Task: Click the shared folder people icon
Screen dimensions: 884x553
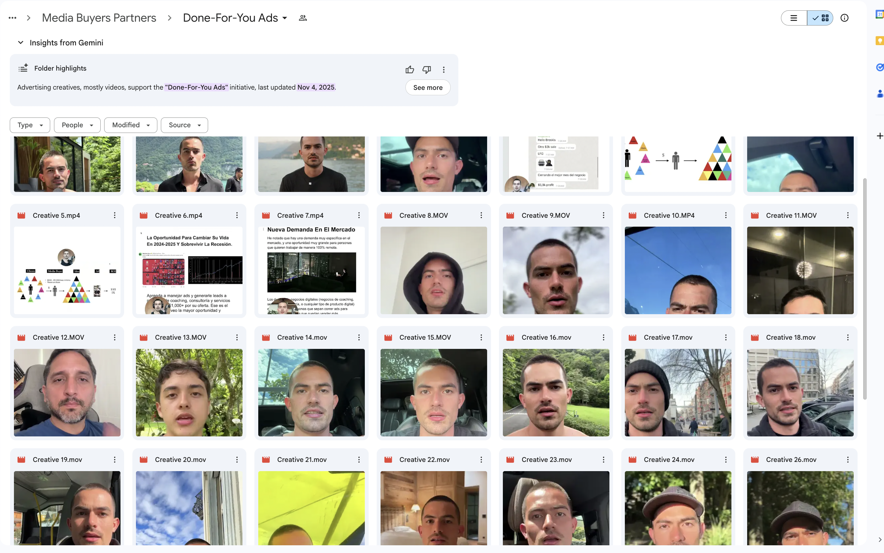Action: point(302,18)
